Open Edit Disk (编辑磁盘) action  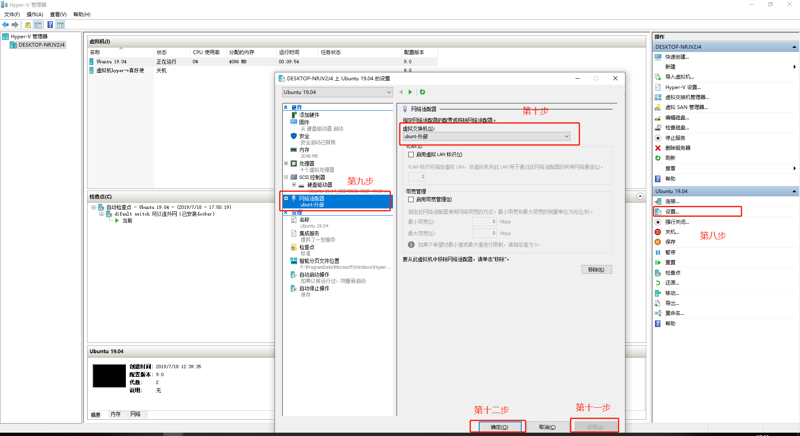tap(677, 118)
